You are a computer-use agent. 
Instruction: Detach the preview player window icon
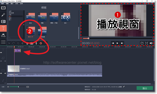[142, 43]
